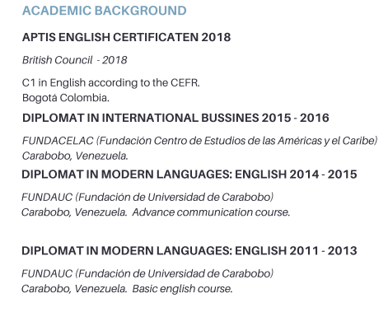Viewport: 388px width, 326px height.
Task: Click the 2014 - 2015 date range
Action: (323, 175)
